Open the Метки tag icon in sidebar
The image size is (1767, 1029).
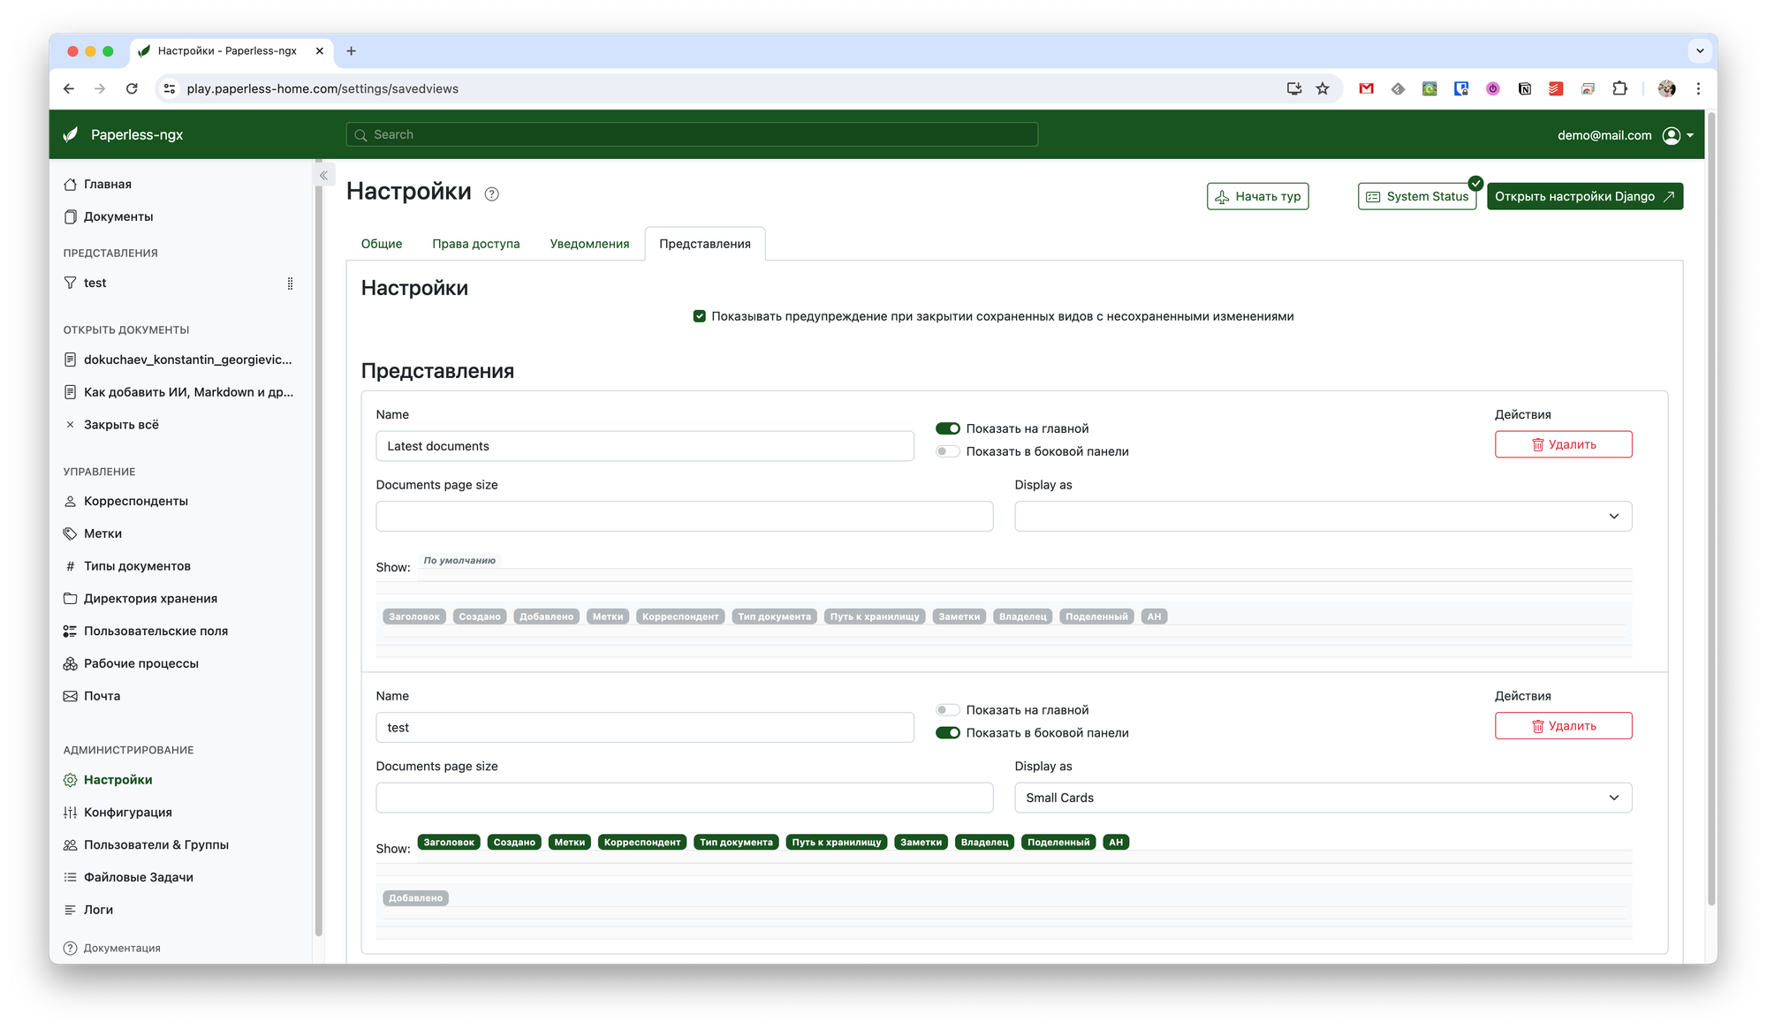tap(70, 533)
